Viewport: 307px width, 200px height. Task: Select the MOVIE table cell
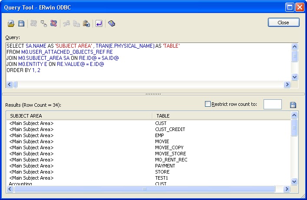(162, 141)
